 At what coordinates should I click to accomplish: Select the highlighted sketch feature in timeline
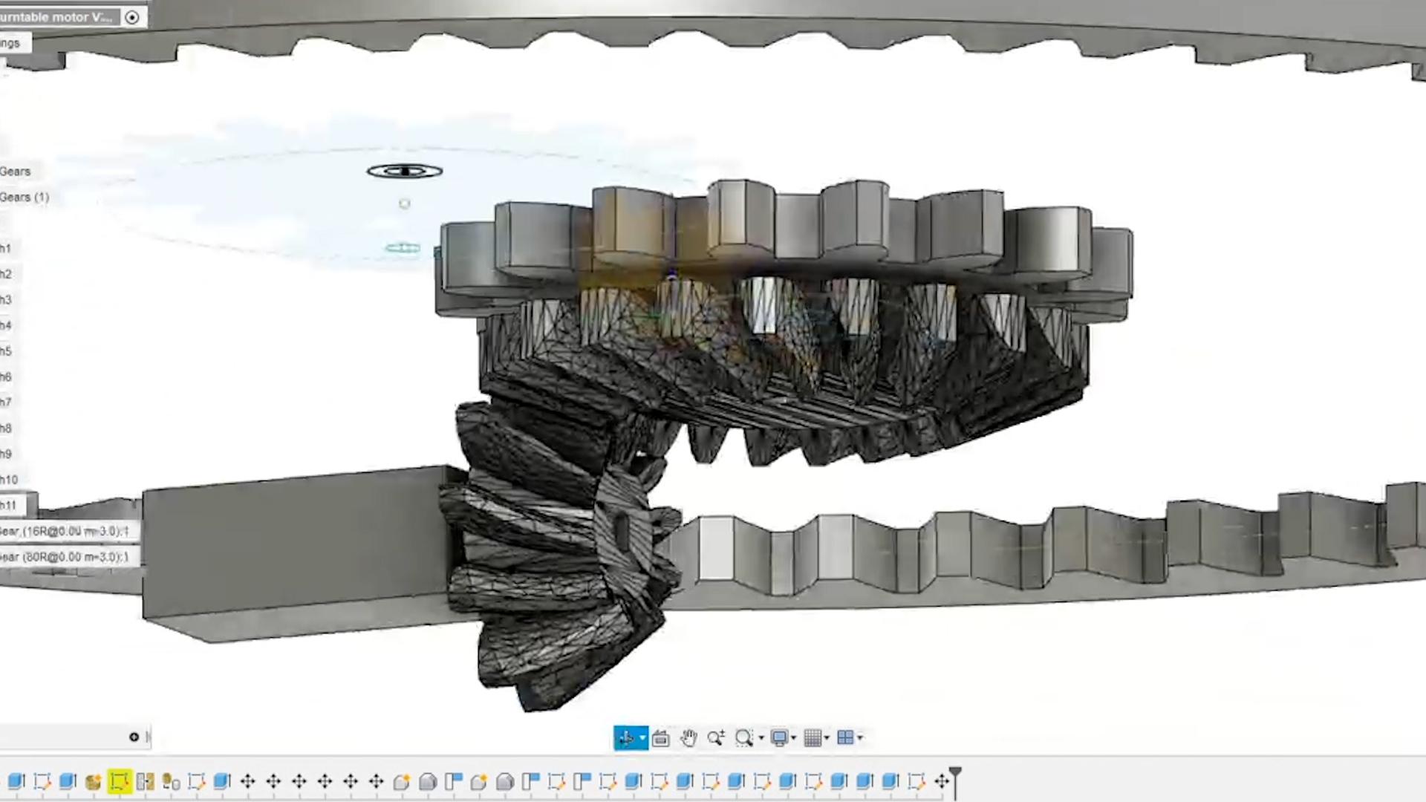(x=119, y=781)
